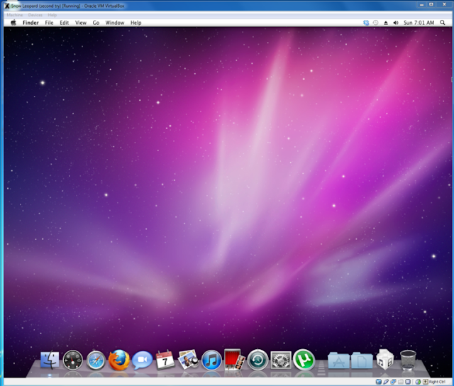Click VirtualBox display status icon
This screenshot has width=454, height=386.
(408, 382)
